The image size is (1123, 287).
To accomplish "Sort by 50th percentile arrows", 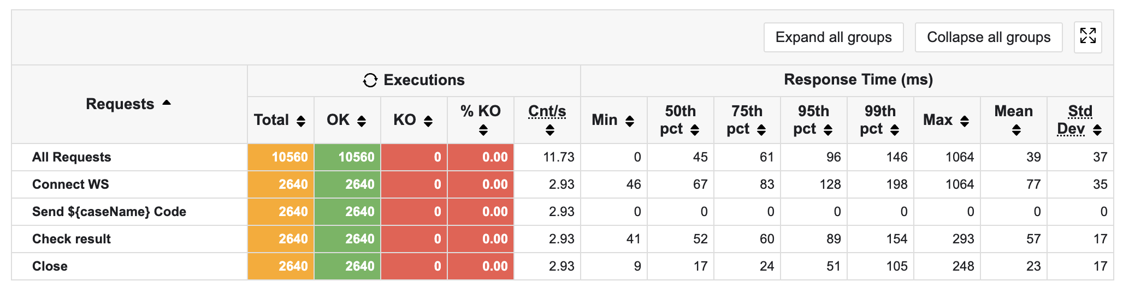I will [695, 130].
